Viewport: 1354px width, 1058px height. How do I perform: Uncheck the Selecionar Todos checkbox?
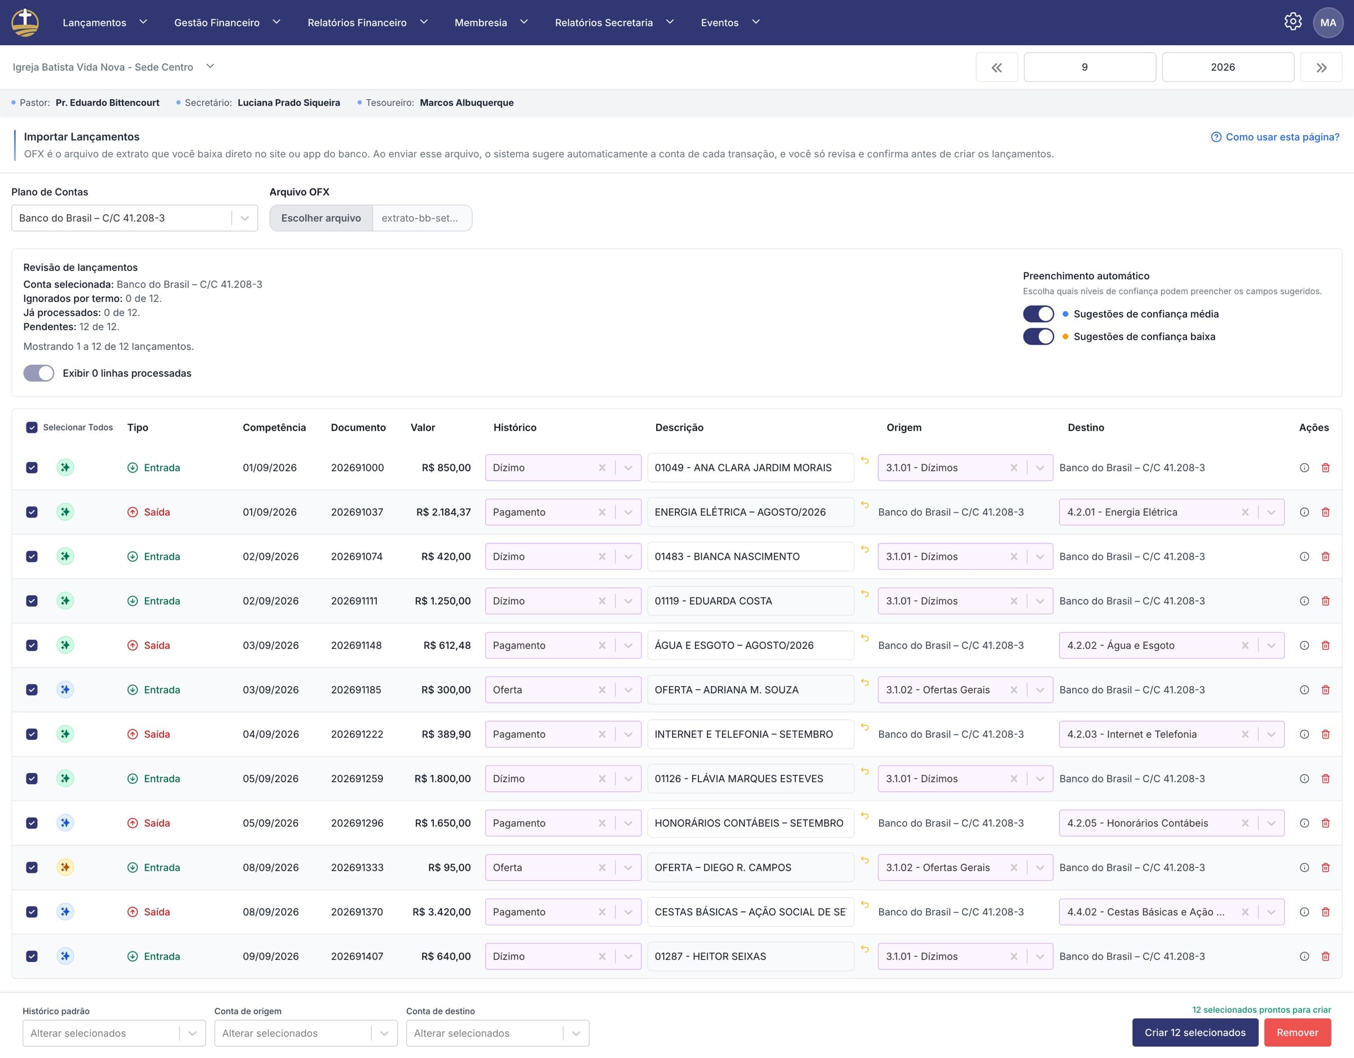pos(32,427)
